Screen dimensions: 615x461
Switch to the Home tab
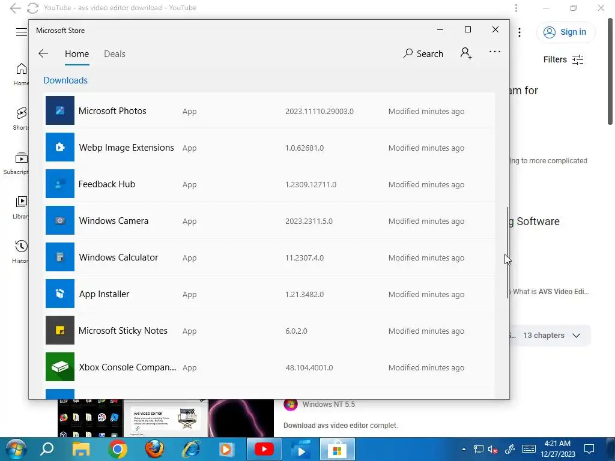77,53
